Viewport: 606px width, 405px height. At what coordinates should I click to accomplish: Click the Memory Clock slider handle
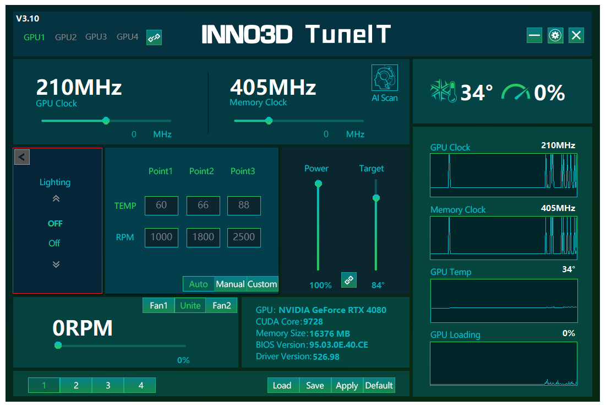(269, 121)
